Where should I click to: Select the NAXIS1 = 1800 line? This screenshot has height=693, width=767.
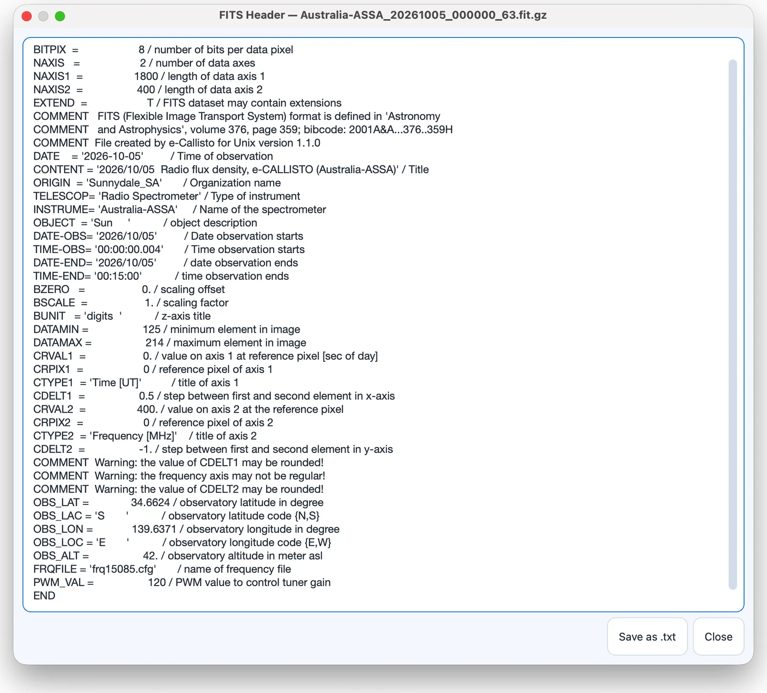coord(149,77)
